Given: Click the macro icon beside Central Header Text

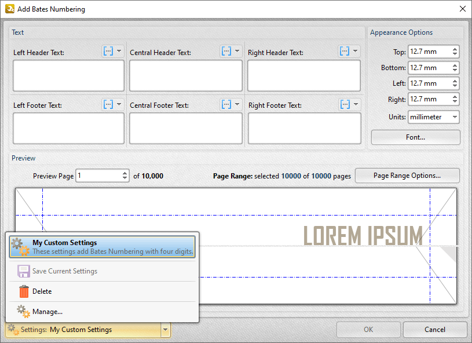Looking at the screenshot, I should point(227,50).
